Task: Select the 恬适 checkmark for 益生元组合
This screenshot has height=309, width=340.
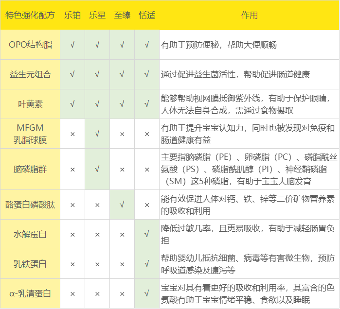Action: [x=147, y=74]
